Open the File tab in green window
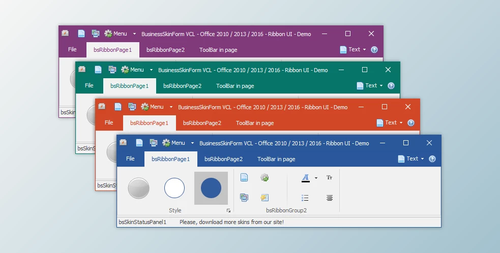The width and height of the screenshot is (500, 253). coord(89,85)
